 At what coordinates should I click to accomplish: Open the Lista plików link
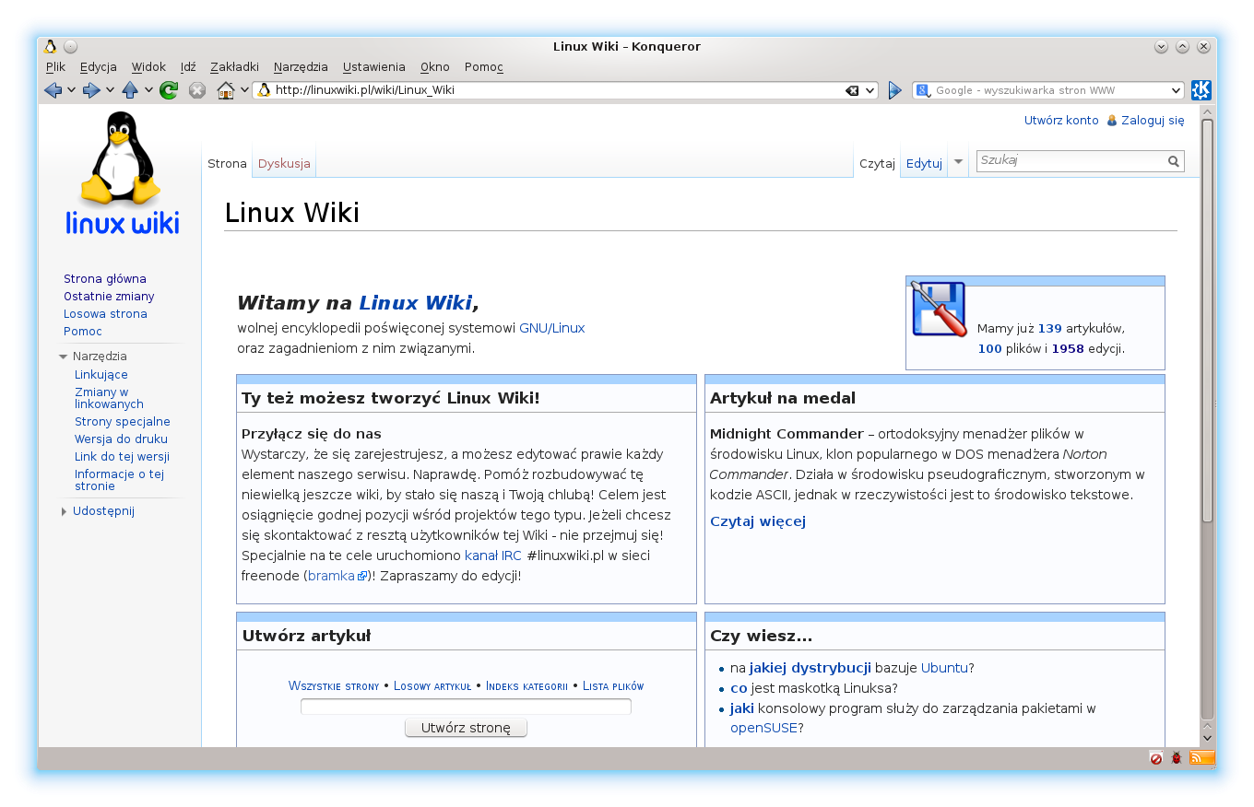[x=613, y=685]
